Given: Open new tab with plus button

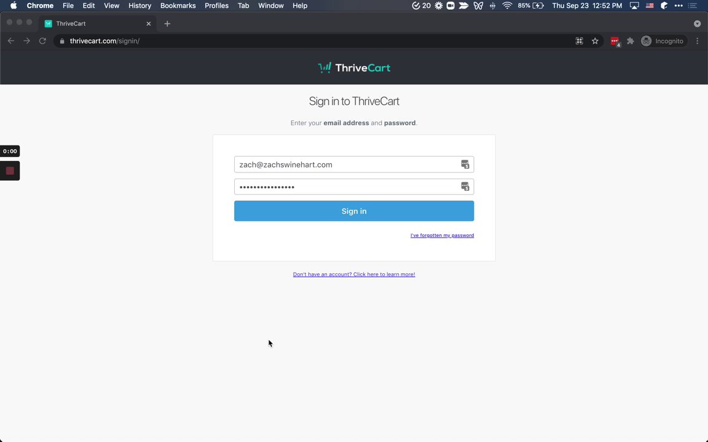Looking at the screenshot, I should click(167, 23).
